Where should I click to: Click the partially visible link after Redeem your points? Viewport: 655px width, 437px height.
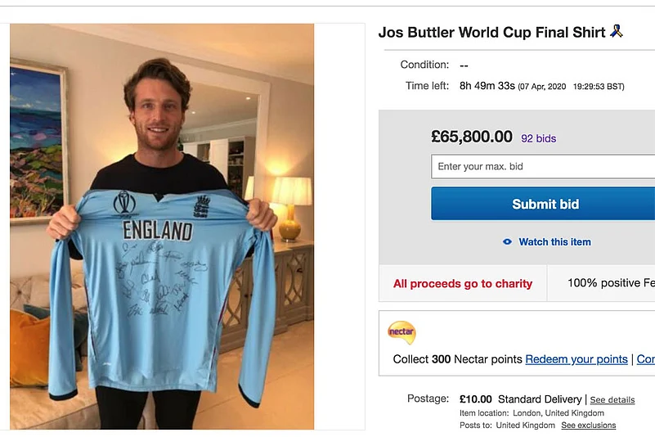646,359
